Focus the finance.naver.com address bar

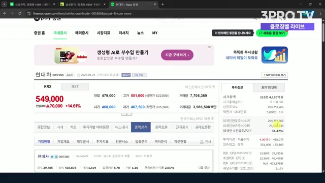[x=82, y=14]
